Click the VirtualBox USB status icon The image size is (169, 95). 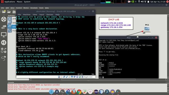click(x=67, y=77)
